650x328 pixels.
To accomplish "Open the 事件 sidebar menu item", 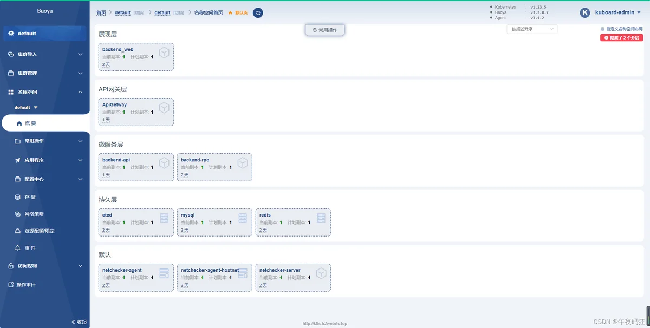I will tap(45, 248).
